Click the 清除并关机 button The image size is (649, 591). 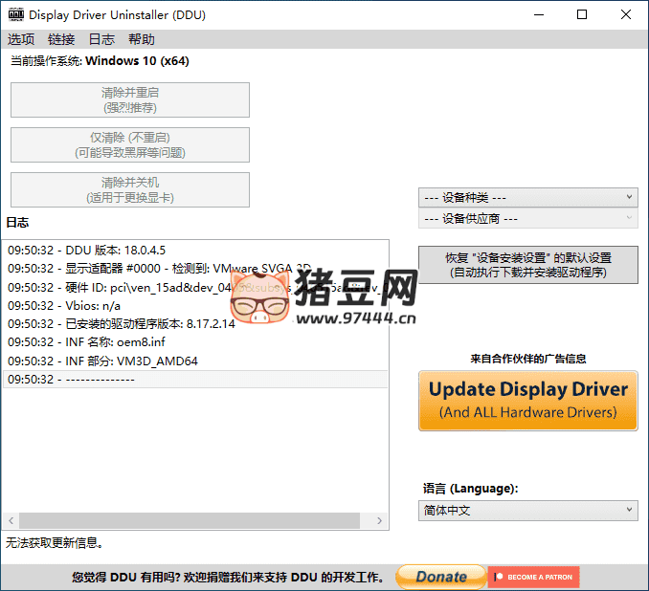pos(130,189)
